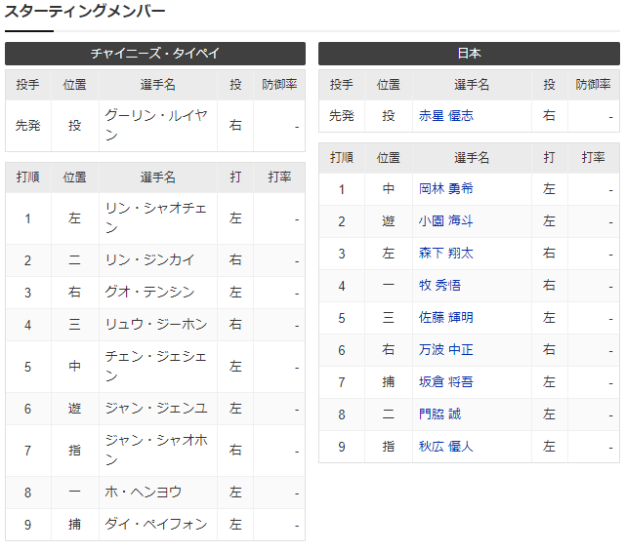Click position 遊 in ジャン・ジェンユ row
625x552 pixels.
(74, 409)
